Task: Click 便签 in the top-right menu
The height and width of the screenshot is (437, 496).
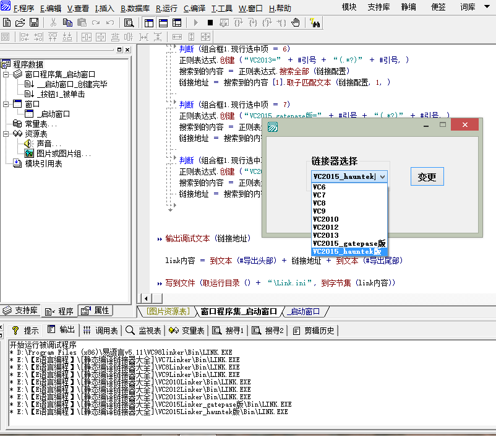Action: pyautogui.click(x=438, y=7)
